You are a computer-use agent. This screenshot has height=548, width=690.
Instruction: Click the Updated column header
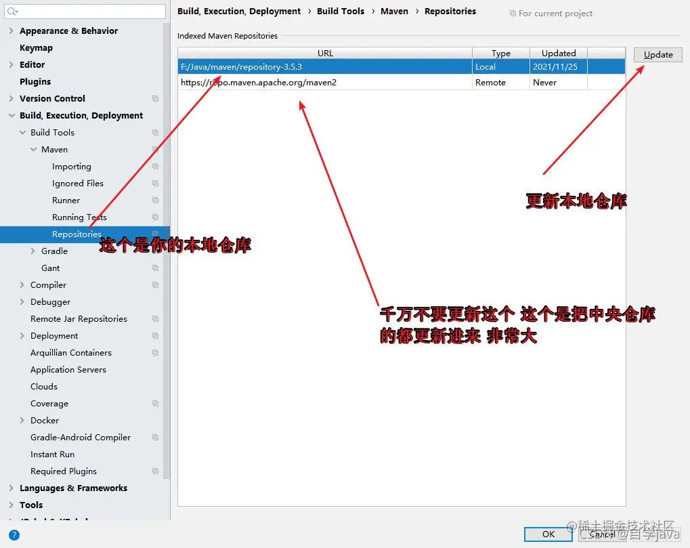pos(559,54)
